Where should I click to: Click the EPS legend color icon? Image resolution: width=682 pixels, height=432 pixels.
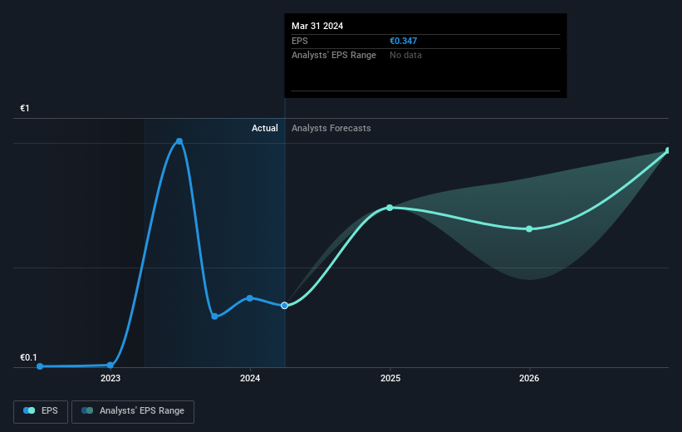[29, 410]
